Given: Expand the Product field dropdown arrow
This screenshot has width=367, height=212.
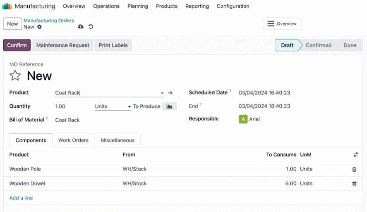Looking at the screenshot, I should coord(162,93).
